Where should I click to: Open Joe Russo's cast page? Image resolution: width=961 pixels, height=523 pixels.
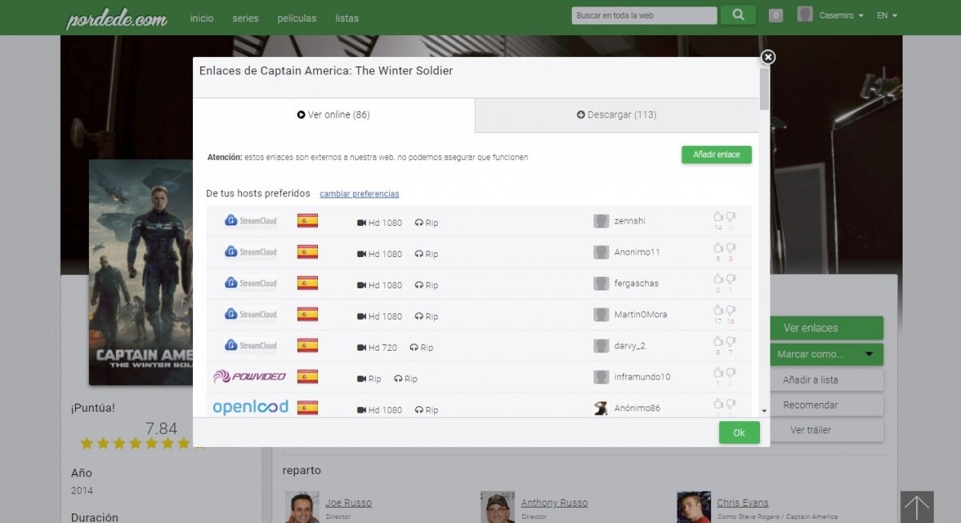click(348, 503)
